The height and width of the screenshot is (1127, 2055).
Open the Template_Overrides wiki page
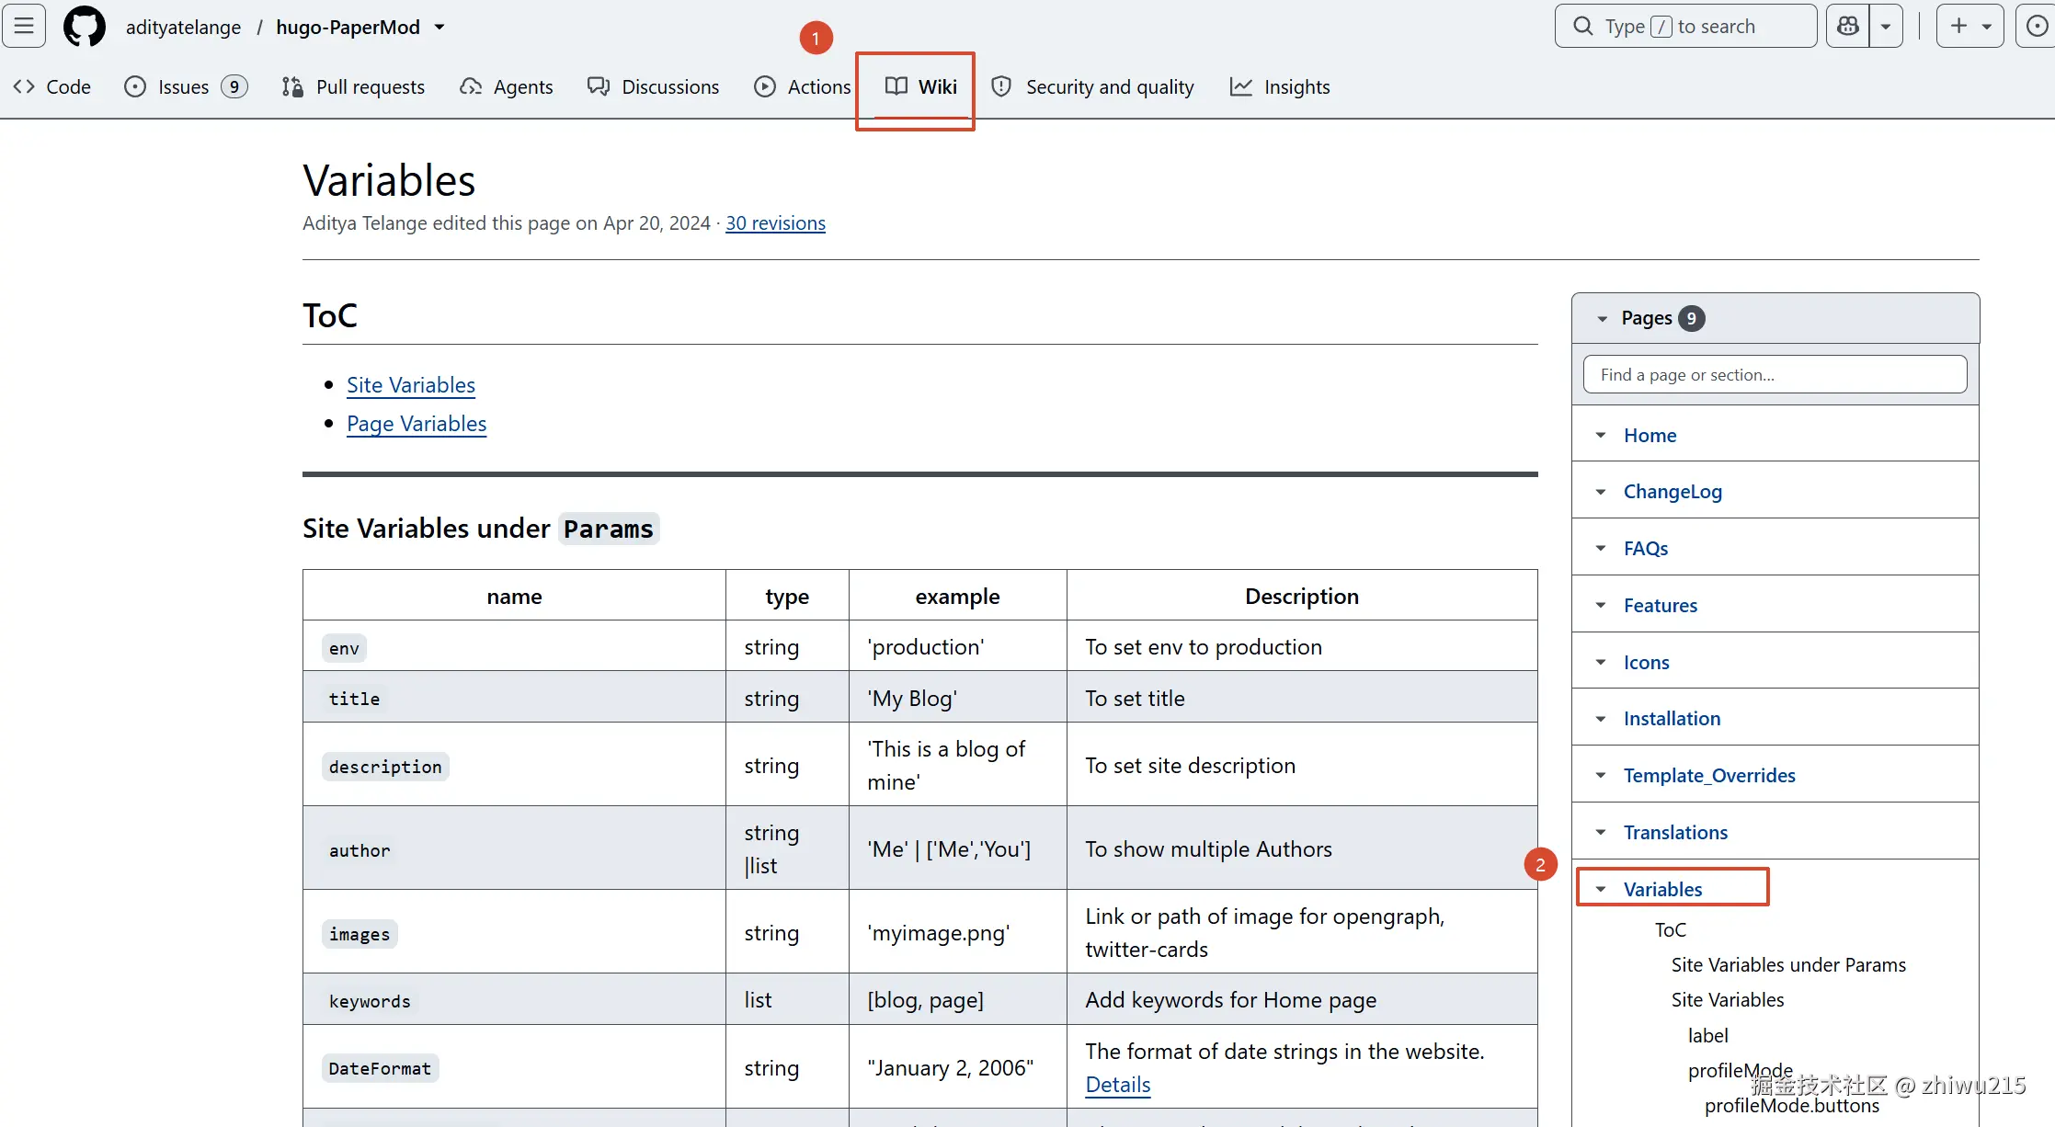(1709, 776)
